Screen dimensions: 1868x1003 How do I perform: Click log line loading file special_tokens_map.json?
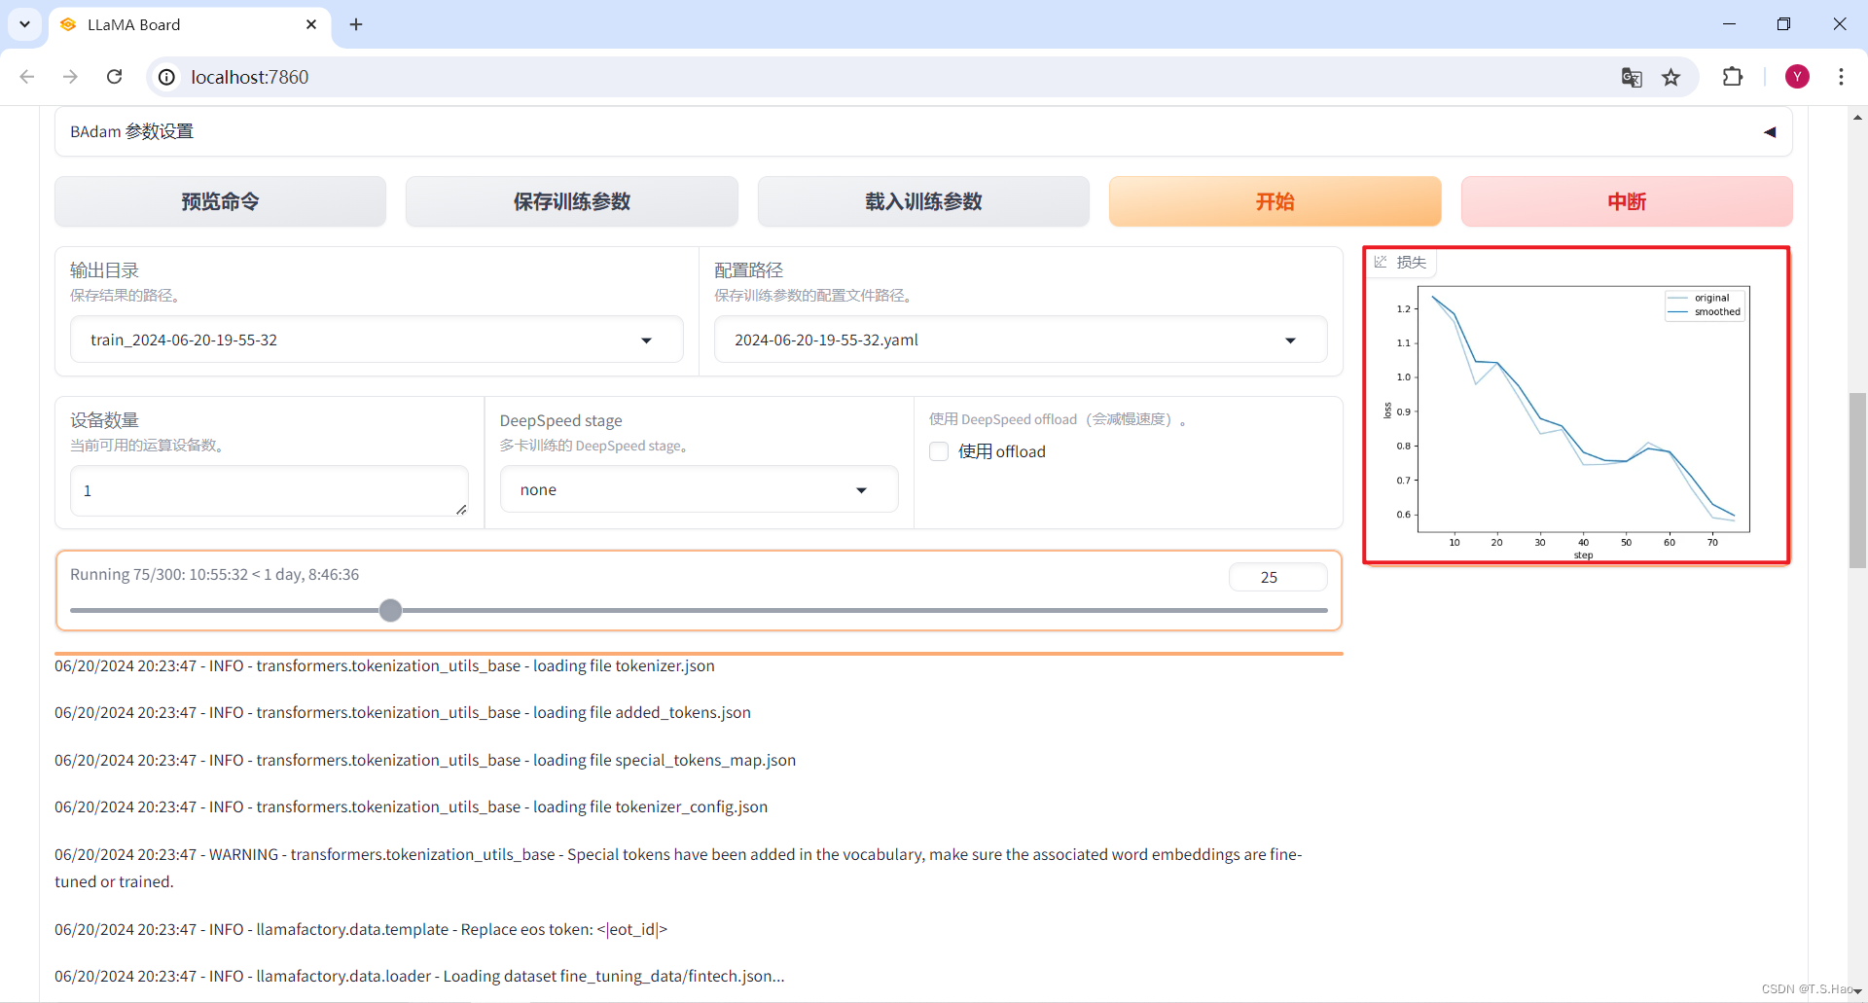425,760
